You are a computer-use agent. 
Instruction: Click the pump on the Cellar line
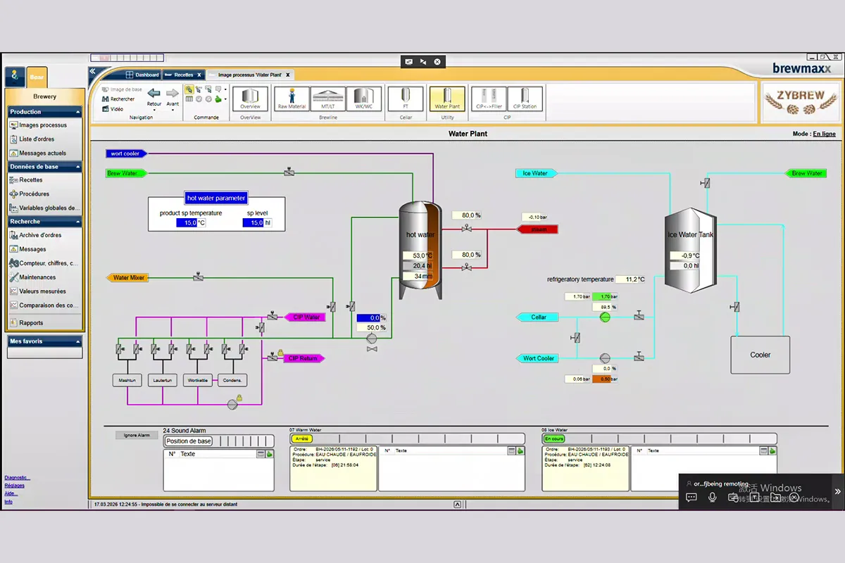(605, 317)
